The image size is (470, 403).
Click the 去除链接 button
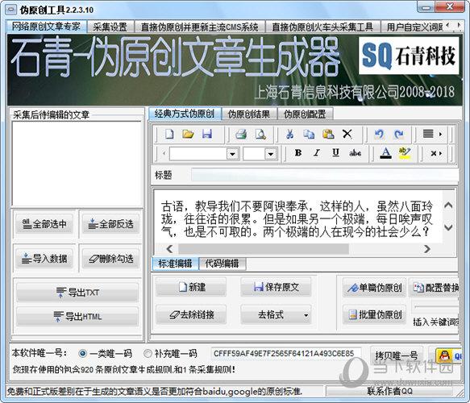pyautogui.click(x=191, y=315)
